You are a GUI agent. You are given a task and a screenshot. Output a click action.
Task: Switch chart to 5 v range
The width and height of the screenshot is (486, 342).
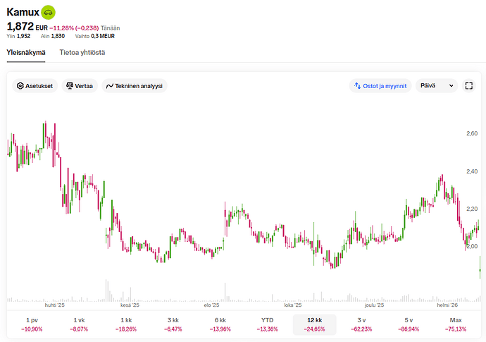tap(409, 324)
